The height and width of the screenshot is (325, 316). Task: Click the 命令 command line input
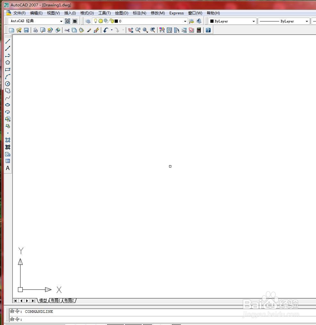point(163,319)
